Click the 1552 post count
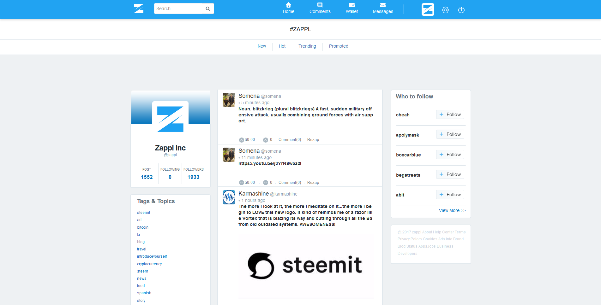Image resolution: width=601 pixels, height=305 pixels. click(x=147, y=177)
